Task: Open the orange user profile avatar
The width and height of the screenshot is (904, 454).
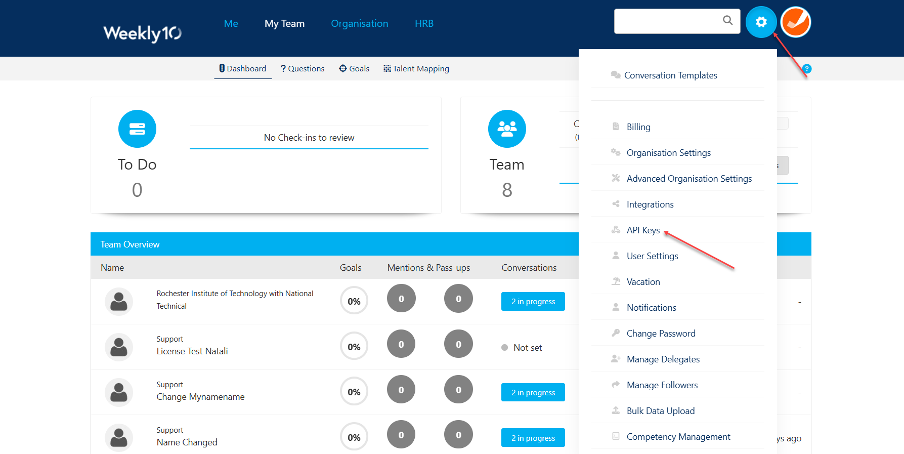Action: click(x=795, y=22)
